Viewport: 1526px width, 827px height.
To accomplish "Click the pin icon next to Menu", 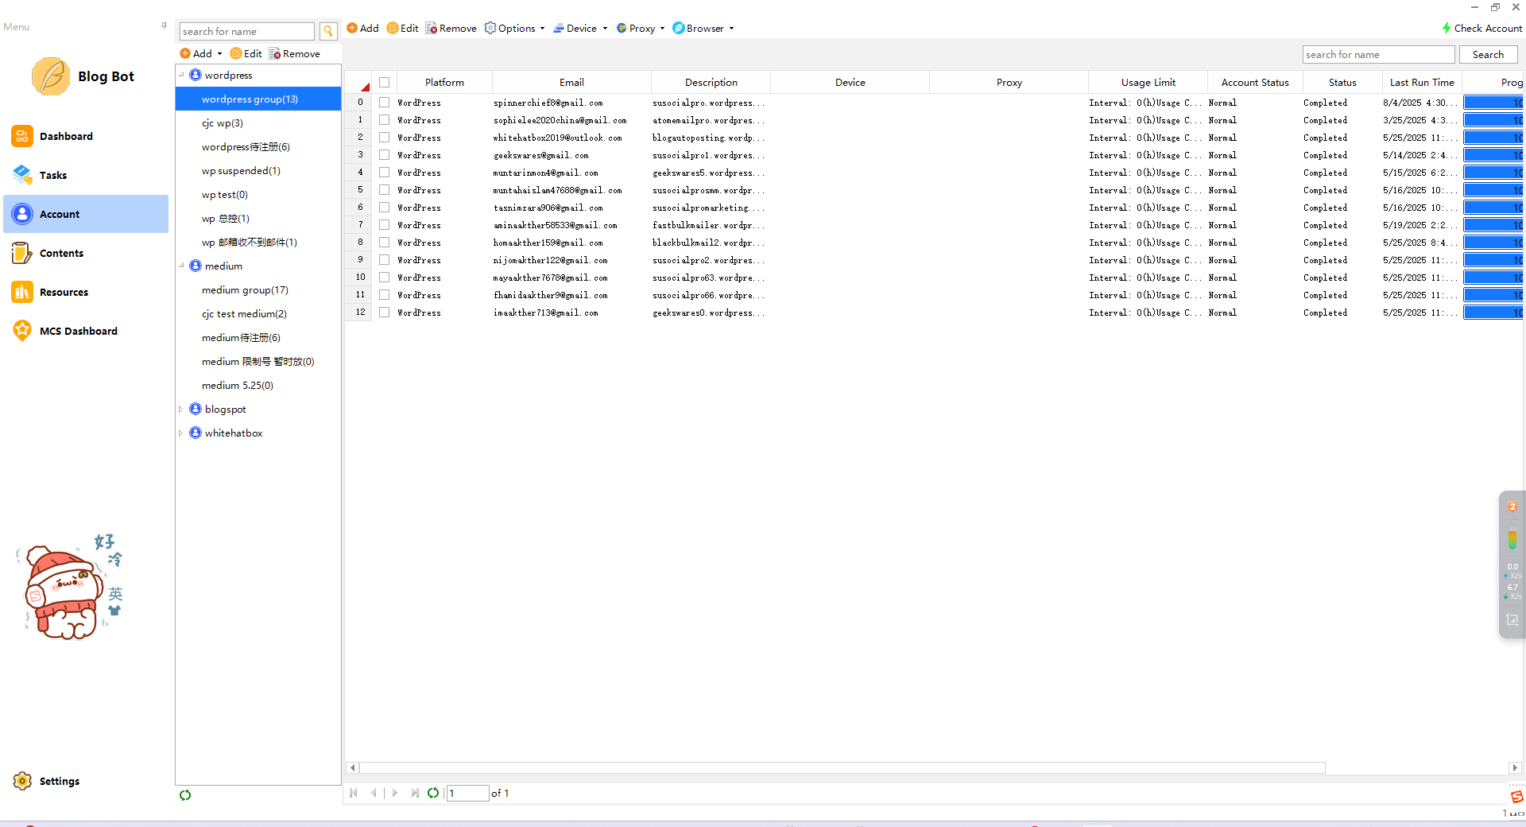I will (x=164, y=26).
